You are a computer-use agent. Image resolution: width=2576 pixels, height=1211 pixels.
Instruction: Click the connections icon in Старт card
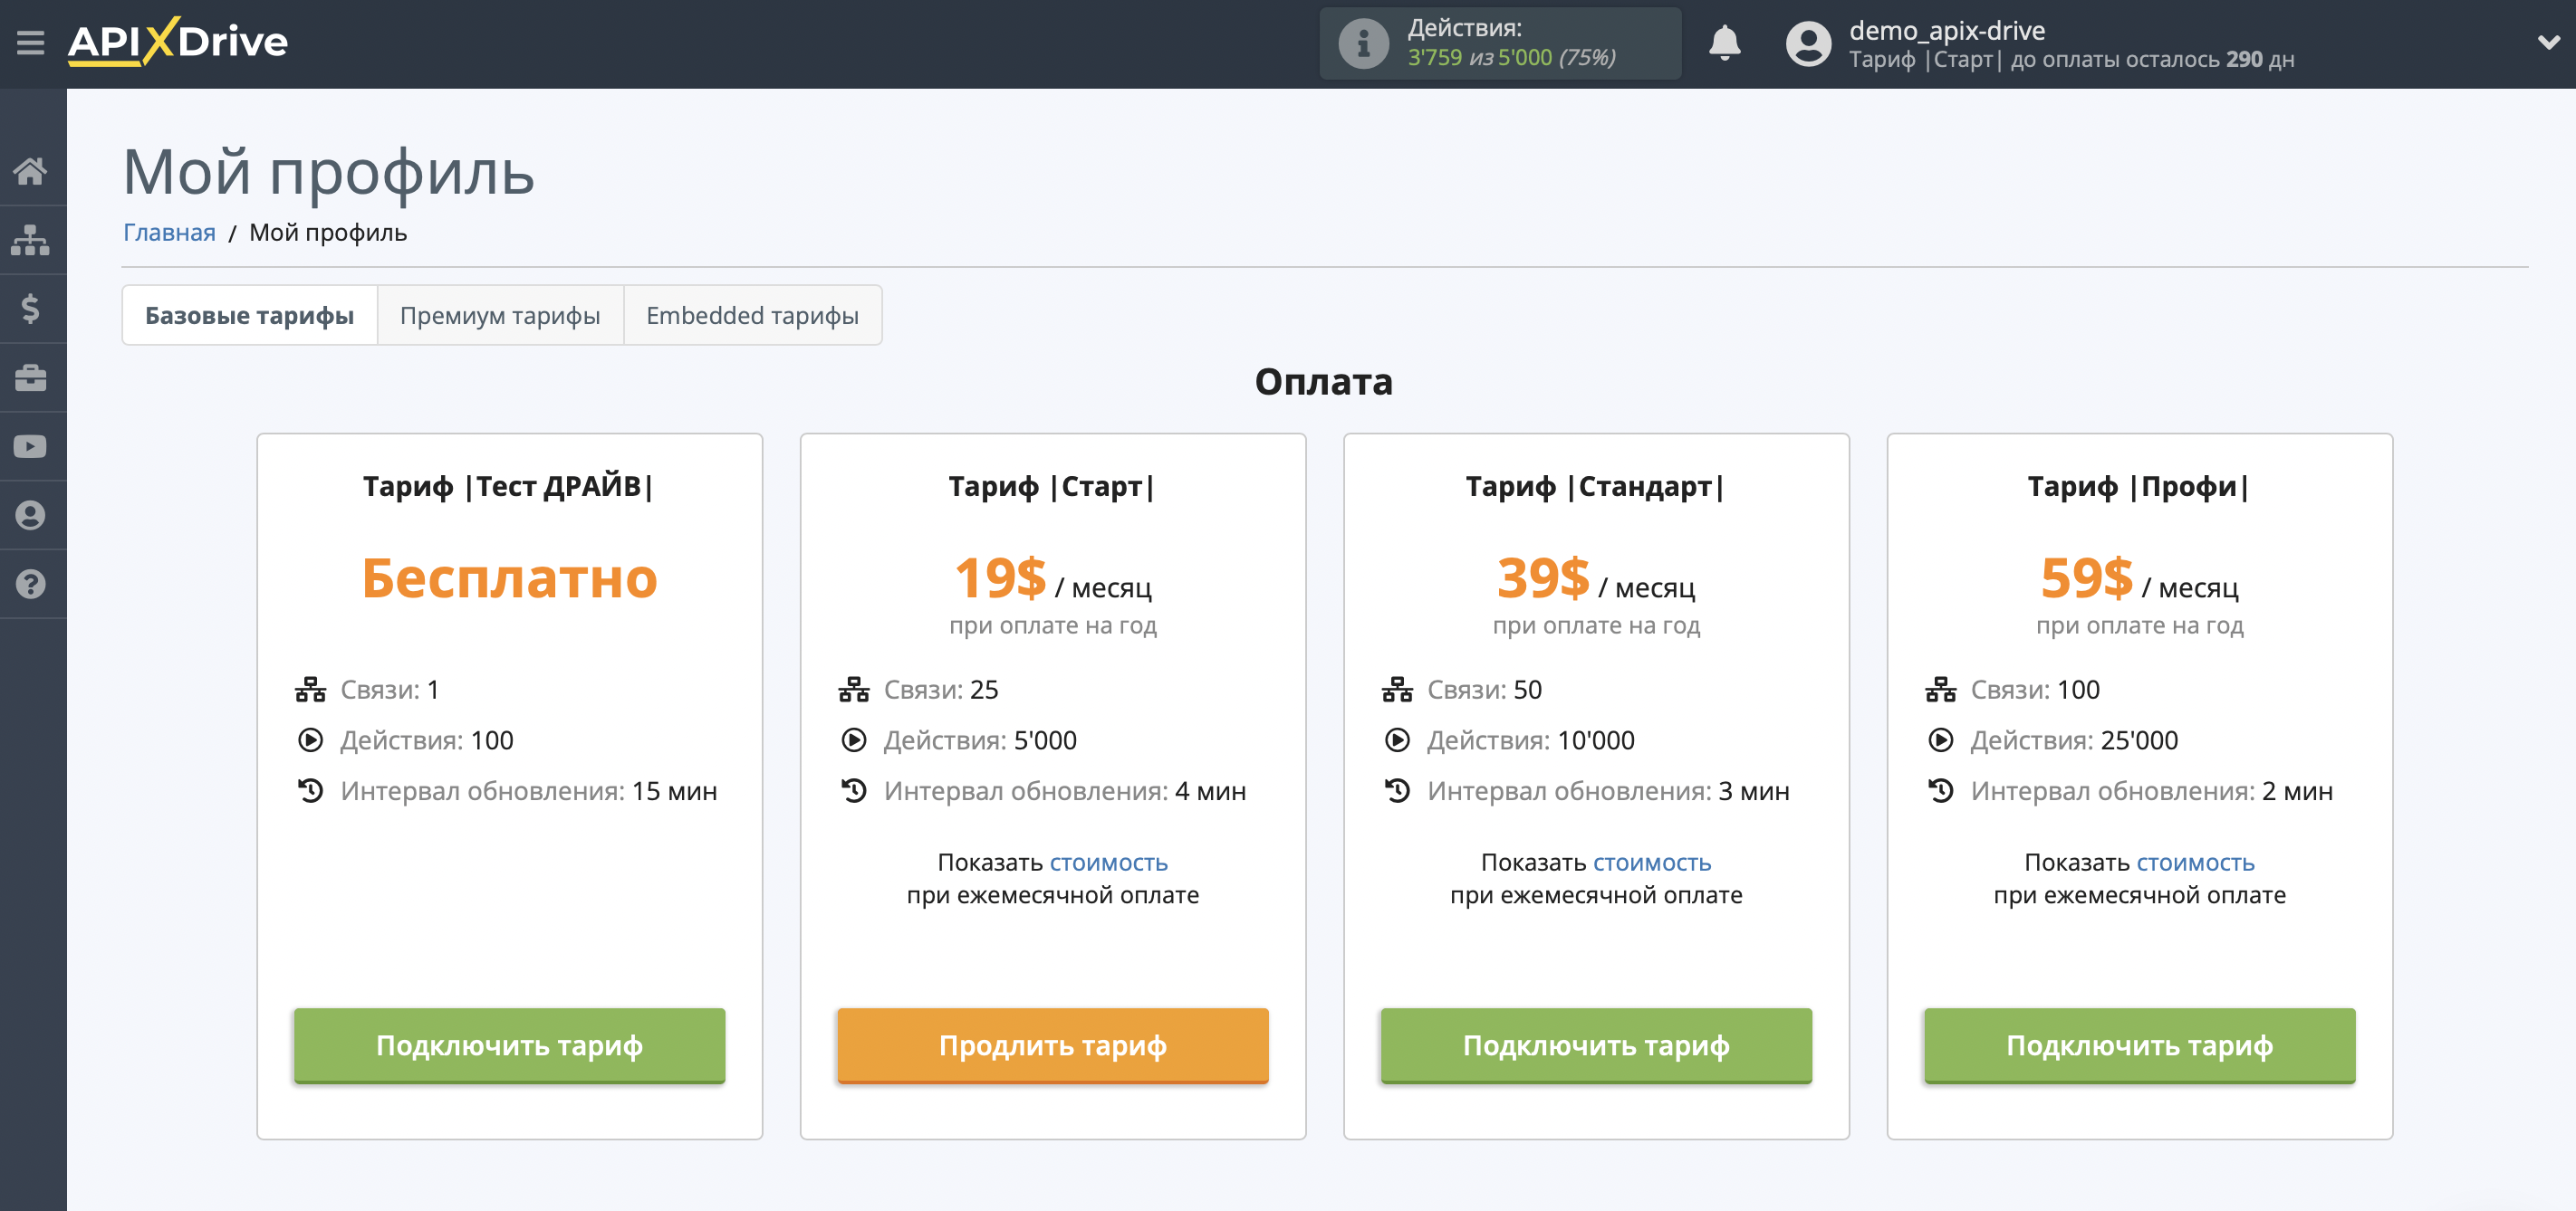(854, 690)
